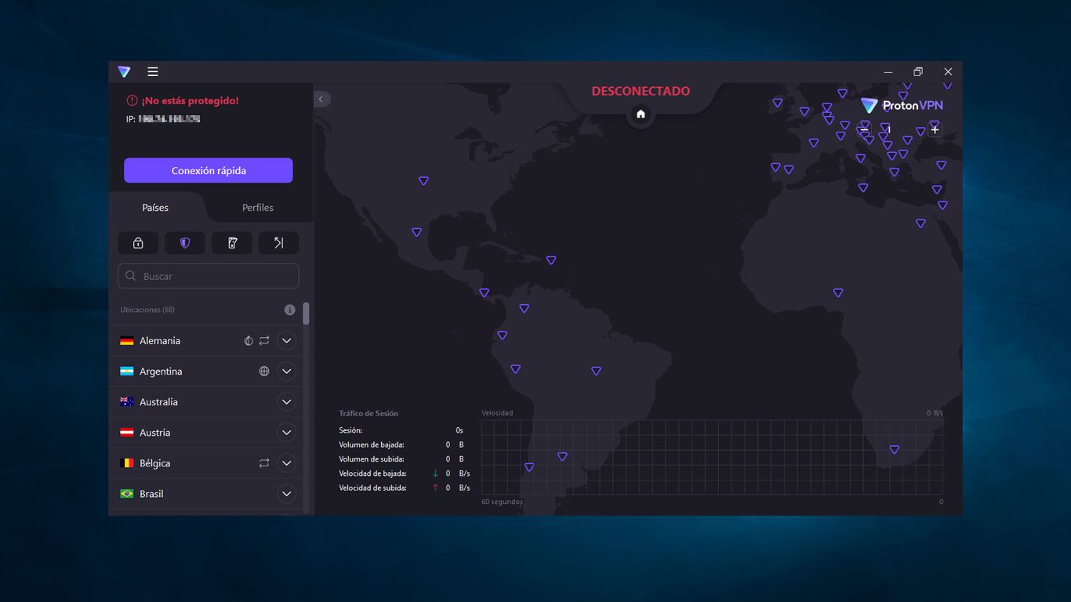The width and height of the screenshot is (1071, 602).
Task: Switch to the Perfiles tab
Action: (x=258, y=208)
